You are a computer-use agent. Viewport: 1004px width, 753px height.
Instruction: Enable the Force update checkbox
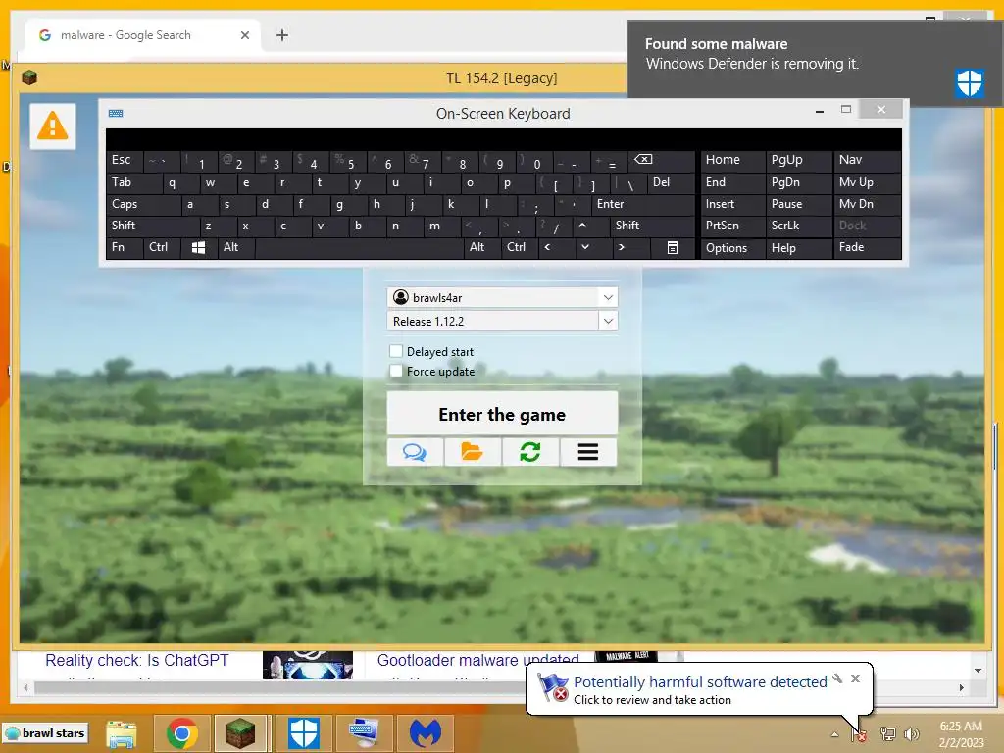pos(396,371)
